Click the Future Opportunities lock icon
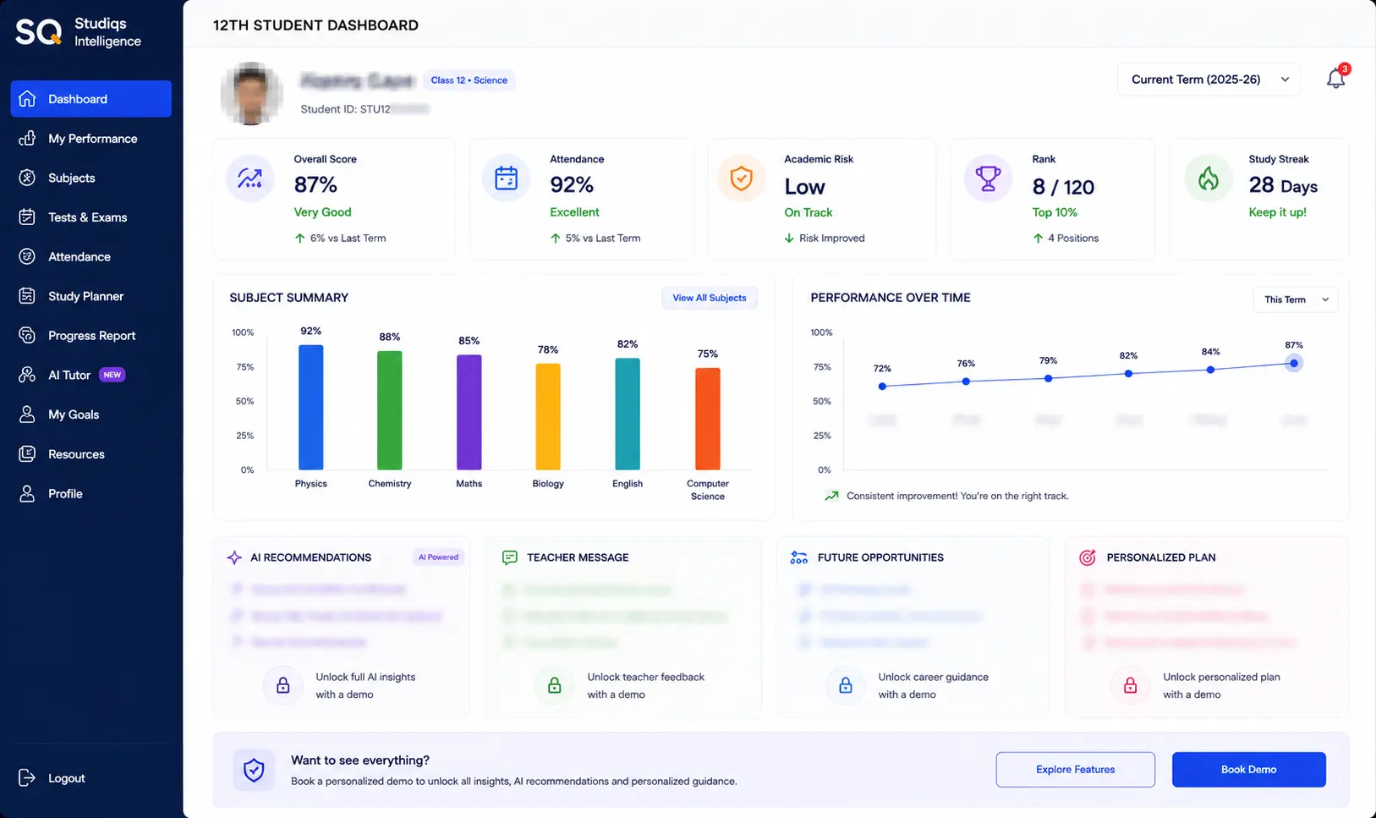The image size is (1376, 818). (x=846, y=685)
